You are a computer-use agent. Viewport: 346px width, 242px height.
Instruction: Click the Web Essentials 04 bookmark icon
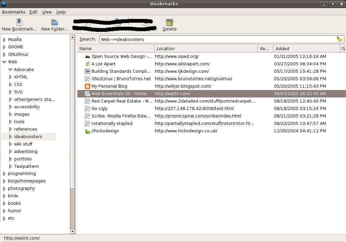click(88, 94)
